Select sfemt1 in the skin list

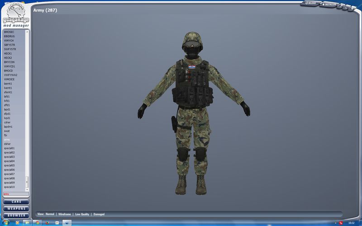(8, 92)
